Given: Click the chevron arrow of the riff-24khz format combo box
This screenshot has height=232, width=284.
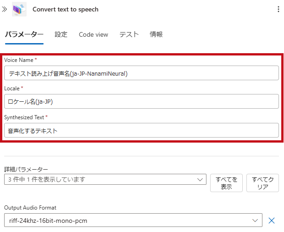Looking at the screenshot, I should [255, 221].
